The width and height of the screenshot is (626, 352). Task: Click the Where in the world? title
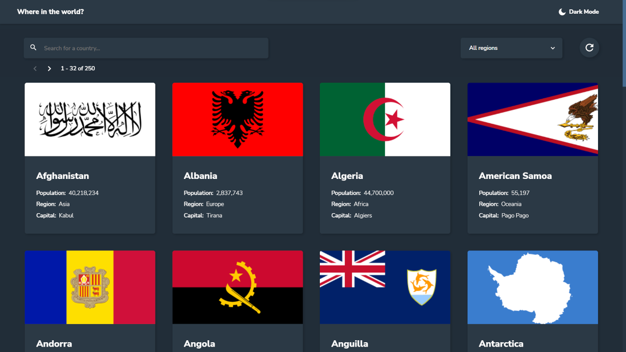point(50,12)
